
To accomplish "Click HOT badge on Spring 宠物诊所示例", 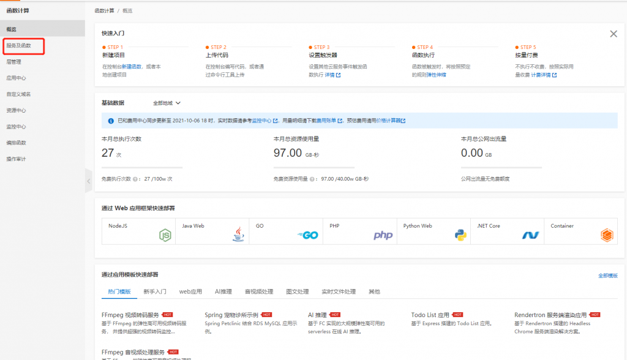I will (x=266, y=315).
